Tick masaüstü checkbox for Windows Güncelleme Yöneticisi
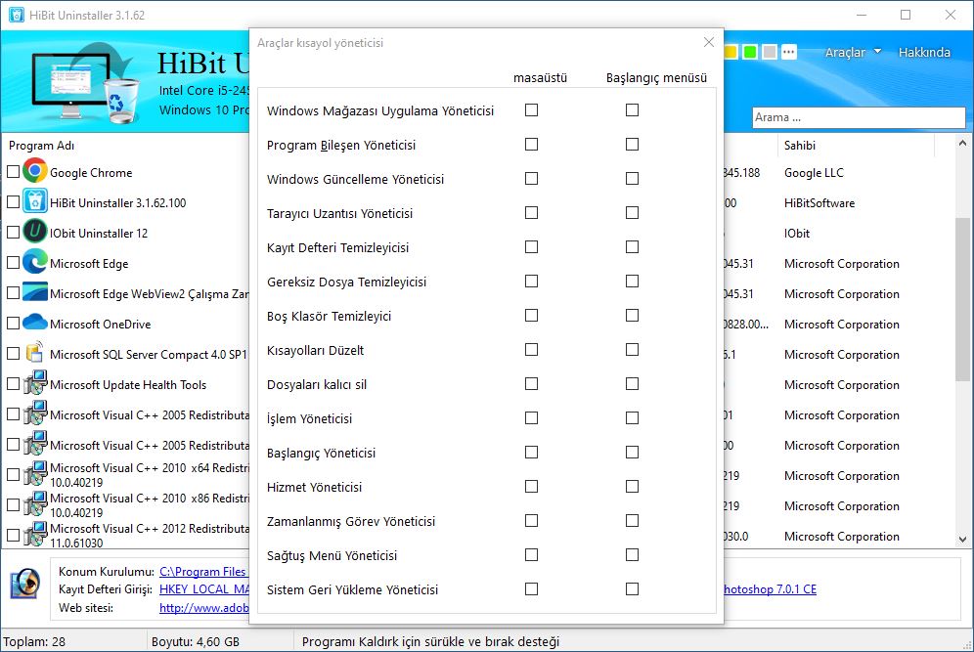The height and width of the screenshot is (652, 974). point(531,178)
